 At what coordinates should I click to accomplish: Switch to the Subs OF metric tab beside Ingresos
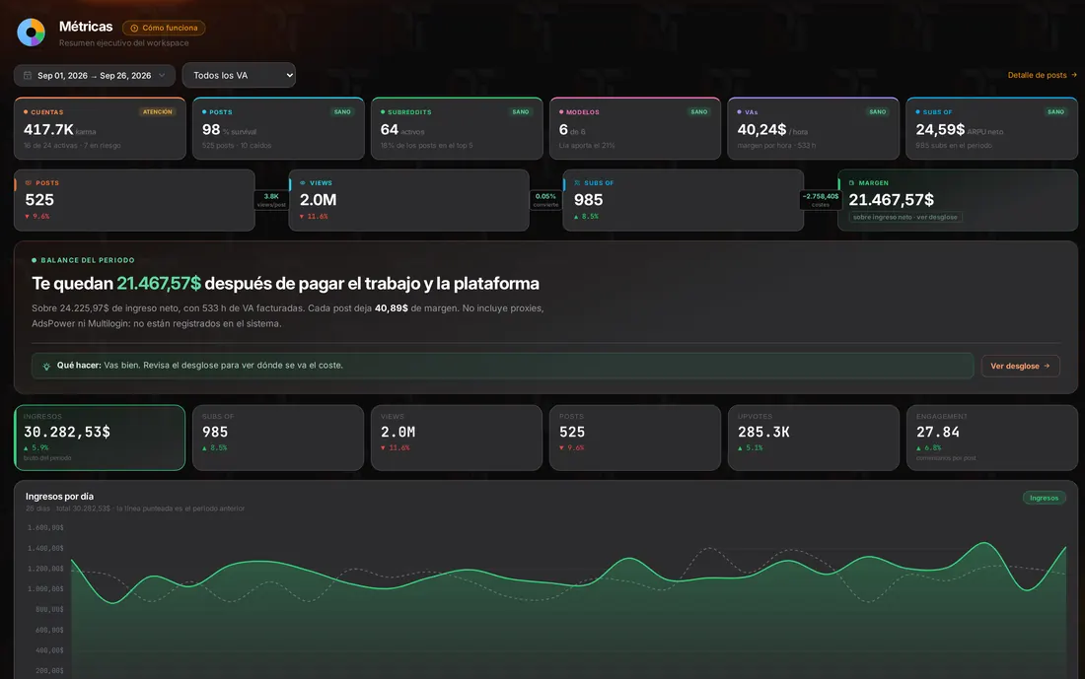coord(278,438)
